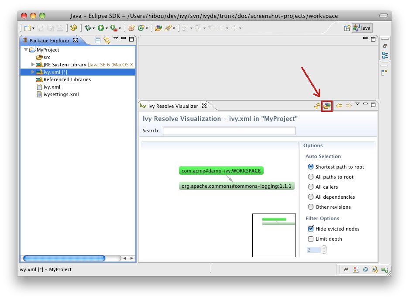Screen dimensions: 409x300
Task: Click the New Java Class icon in the toolbar
Action: (141, 28)
